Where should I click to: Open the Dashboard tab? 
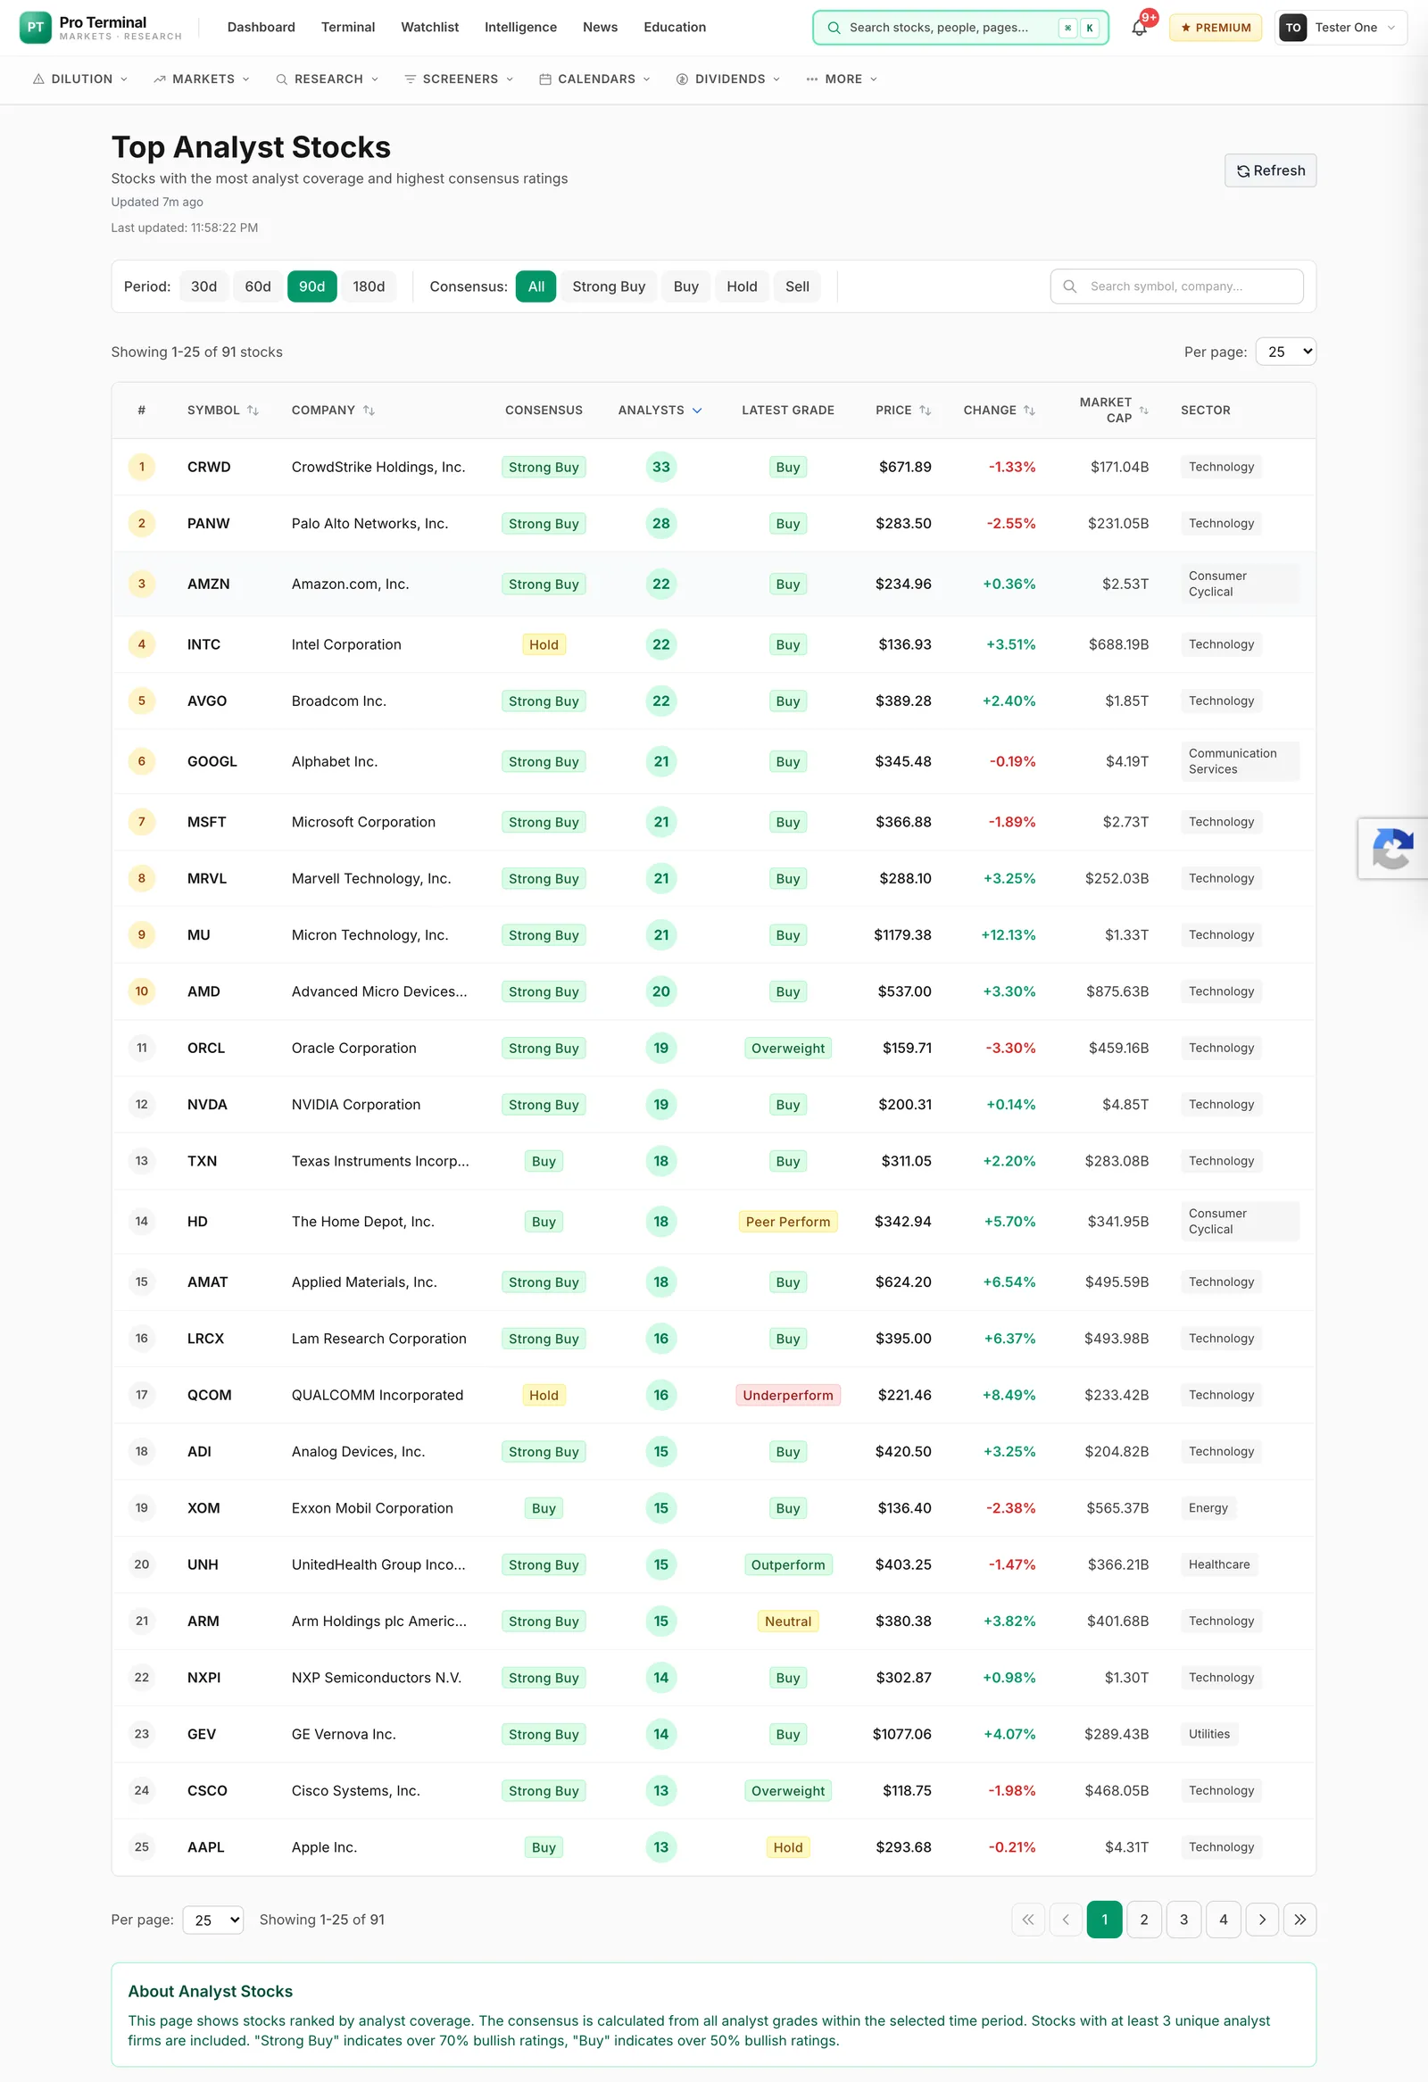[262, 28]
